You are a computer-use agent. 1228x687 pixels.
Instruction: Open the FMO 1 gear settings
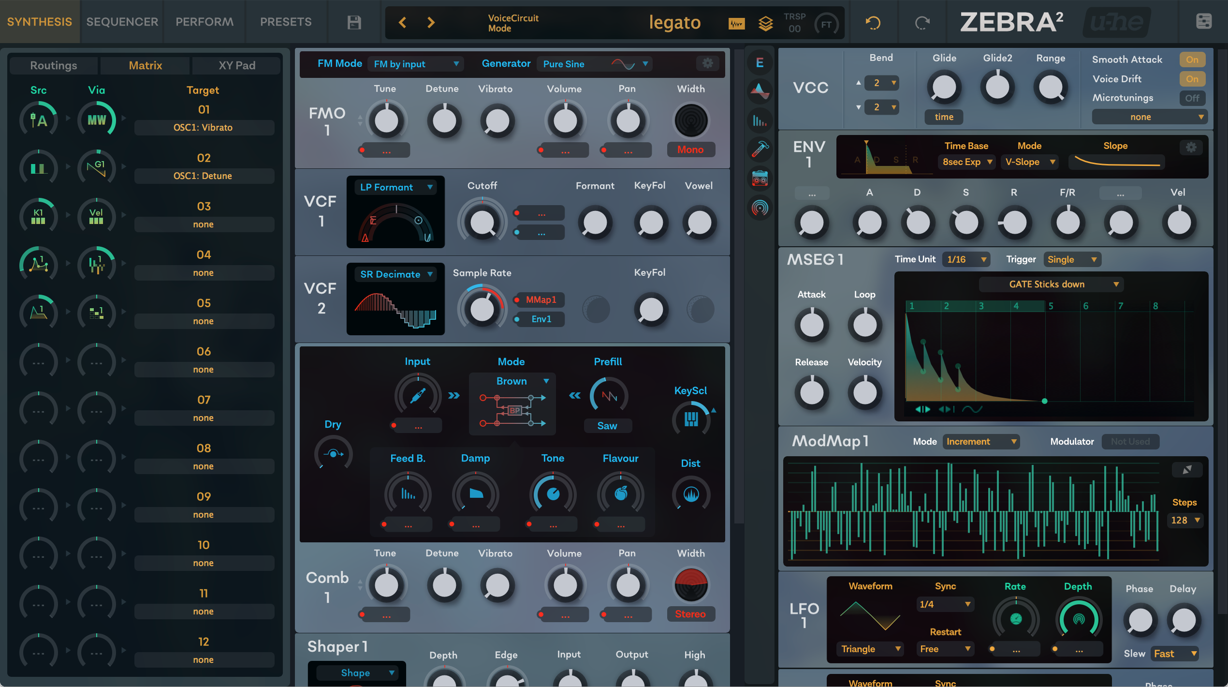707,63
